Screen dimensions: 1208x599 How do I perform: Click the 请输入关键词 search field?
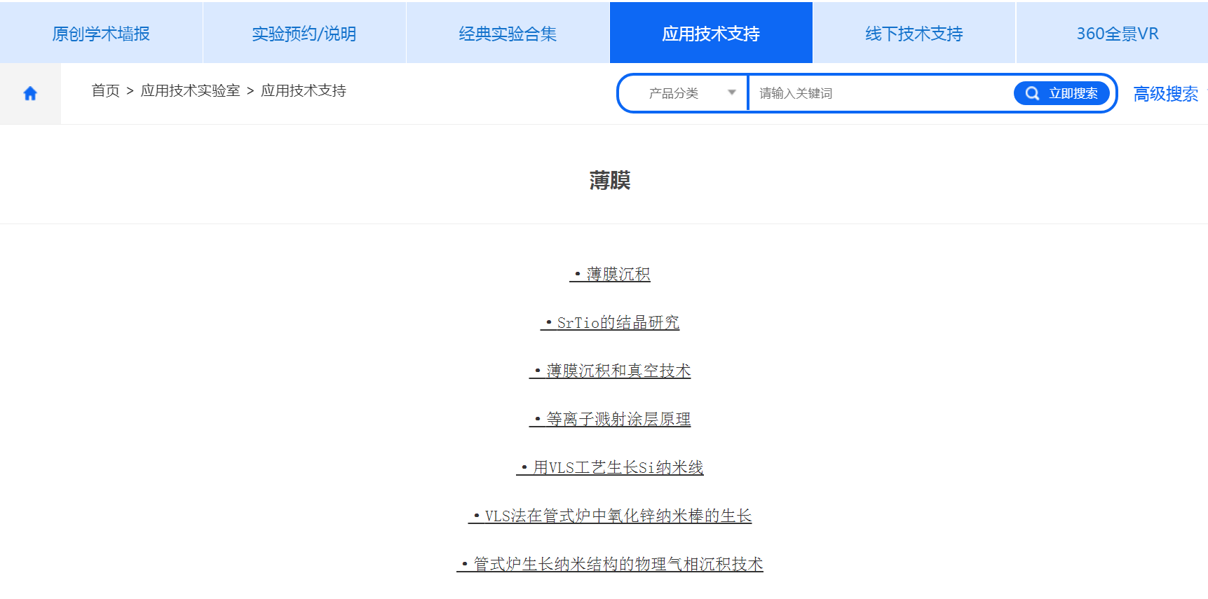[x=880, y=93]
